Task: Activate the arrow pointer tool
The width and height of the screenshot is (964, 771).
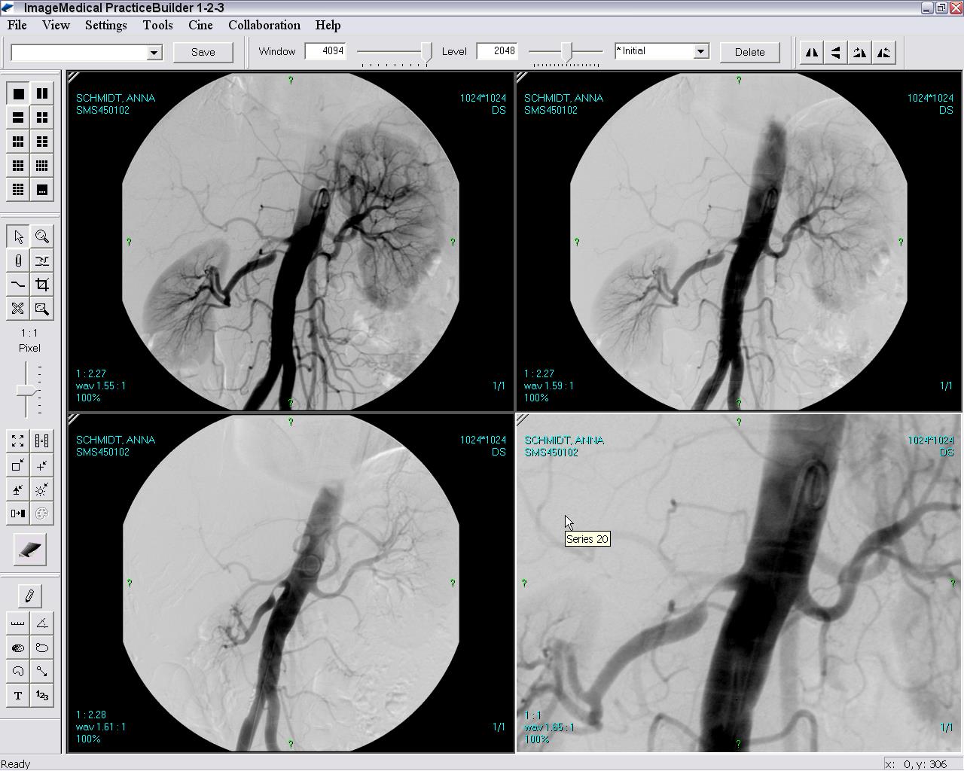Action: 19,236
